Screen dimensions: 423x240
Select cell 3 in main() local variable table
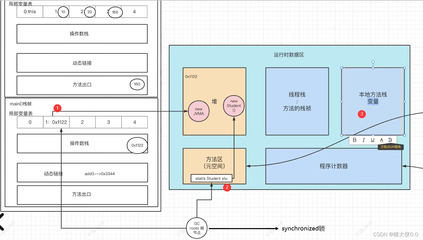(108, 122)
